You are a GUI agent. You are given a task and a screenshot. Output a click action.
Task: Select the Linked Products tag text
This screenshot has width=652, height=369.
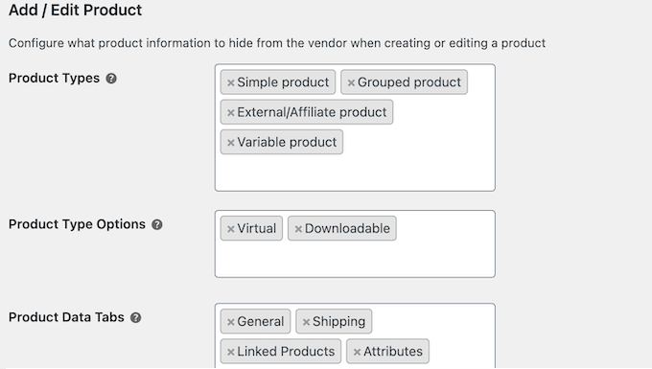(x=286, y=352)
